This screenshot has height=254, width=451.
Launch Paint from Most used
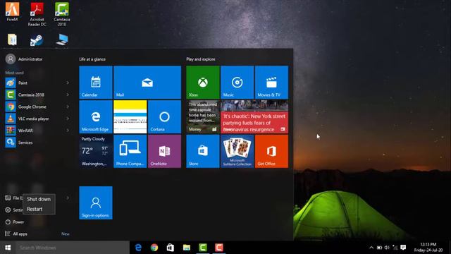tap(37, 83)
